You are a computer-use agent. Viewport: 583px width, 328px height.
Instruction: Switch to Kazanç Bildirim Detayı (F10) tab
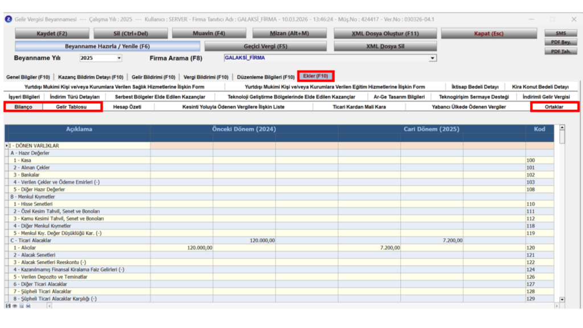click(x=91, y=77)
